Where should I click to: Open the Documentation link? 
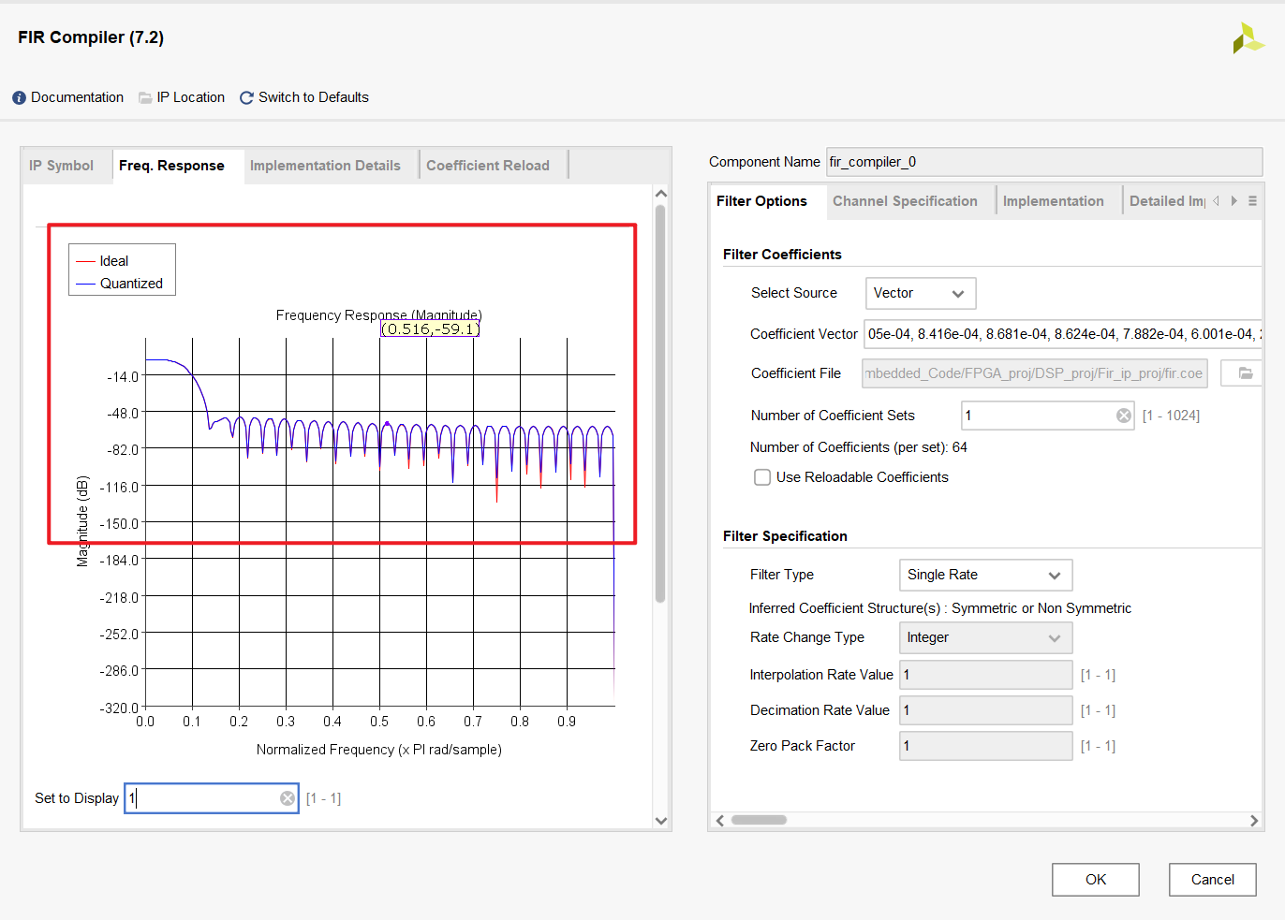(x=77, y=97)
